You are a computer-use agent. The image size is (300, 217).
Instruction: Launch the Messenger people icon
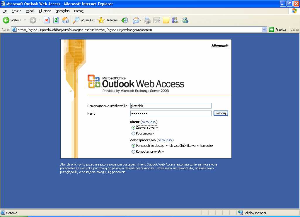tap(185, 20)
